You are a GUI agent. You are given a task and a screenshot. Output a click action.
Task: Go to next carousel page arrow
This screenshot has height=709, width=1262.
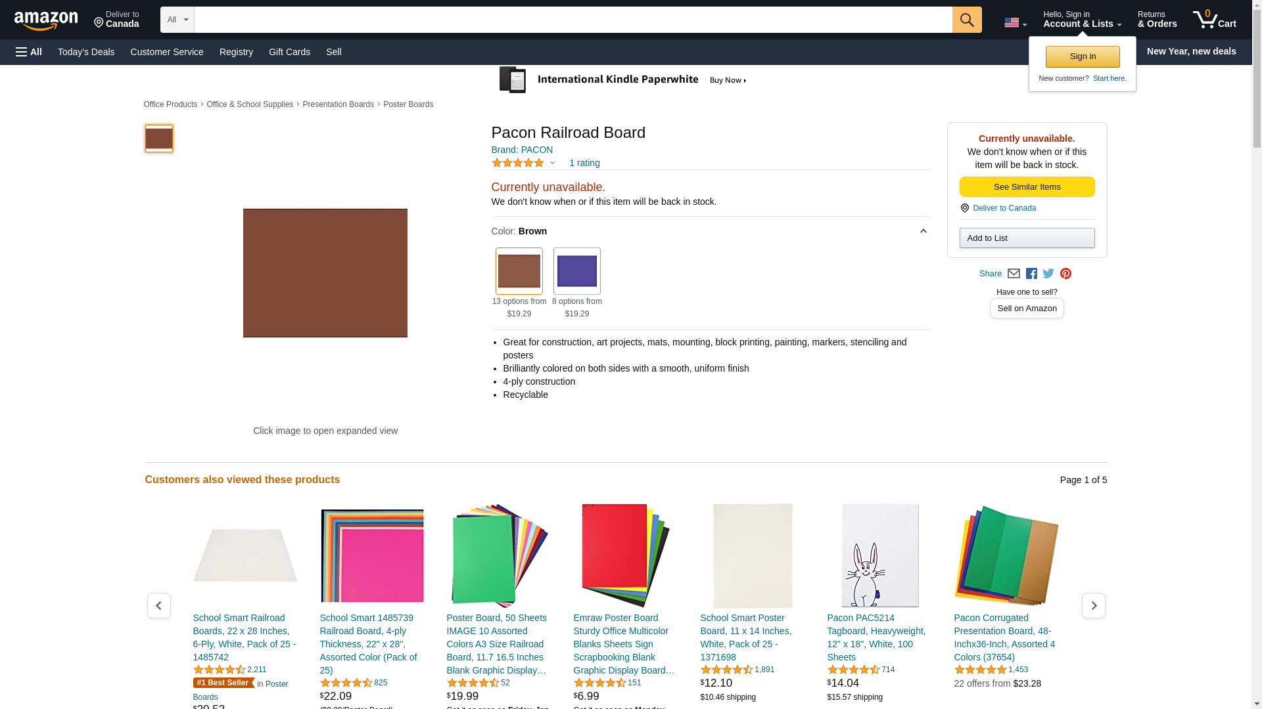1093,605
